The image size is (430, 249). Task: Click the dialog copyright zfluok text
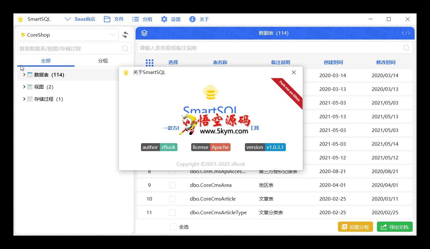pyautogui.click(x=211, y=164)
